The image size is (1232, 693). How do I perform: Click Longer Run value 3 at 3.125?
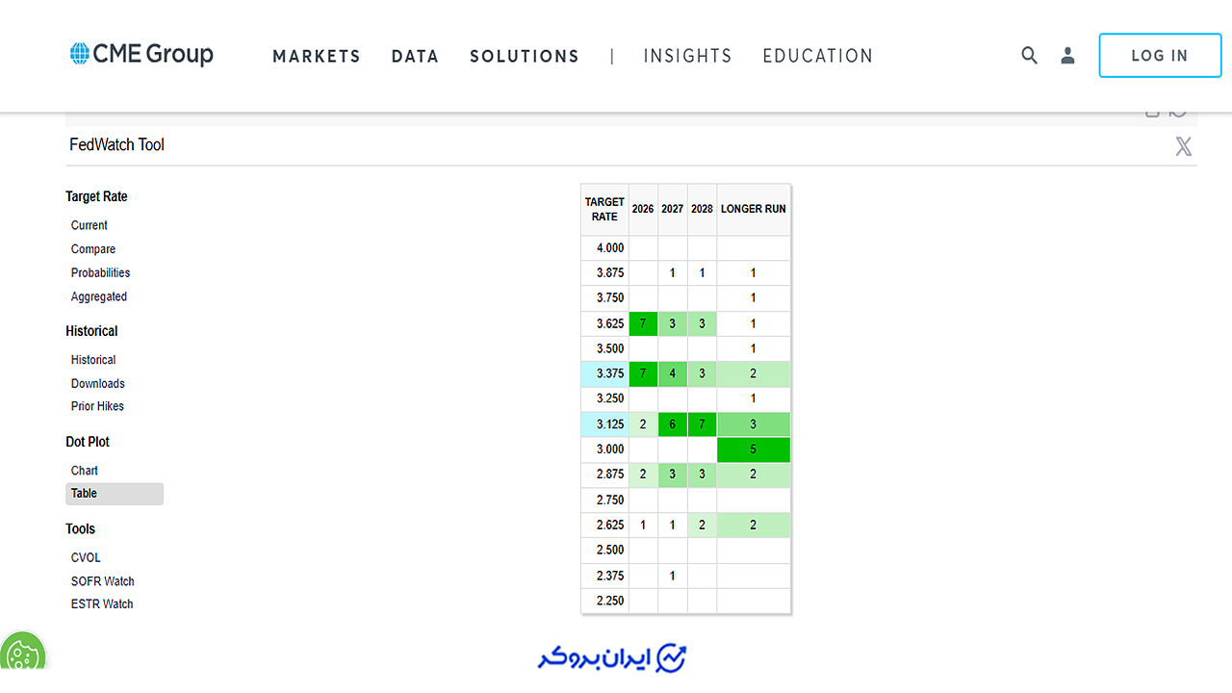[x=754, y=424]
